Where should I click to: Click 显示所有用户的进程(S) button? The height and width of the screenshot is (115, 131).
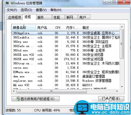(x=36, y=99)
